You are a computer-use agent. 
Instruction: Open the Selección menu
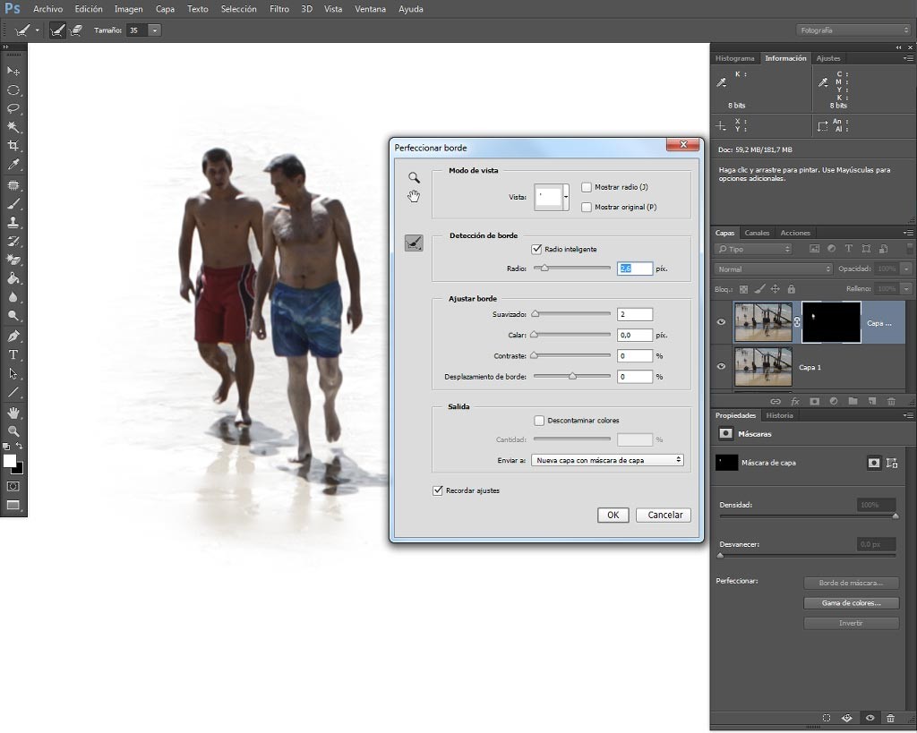[x=238, y=9]
